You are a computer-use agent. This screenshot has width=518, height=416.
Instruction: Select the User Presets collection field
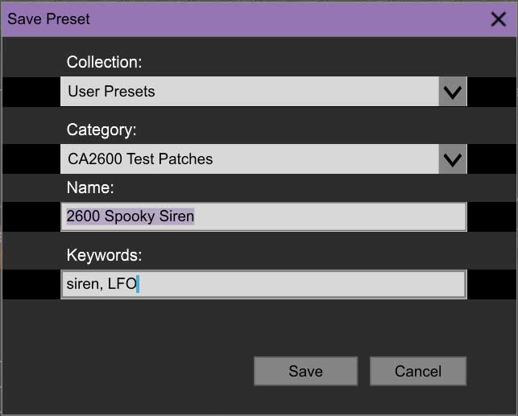click(x=250, y=92)
